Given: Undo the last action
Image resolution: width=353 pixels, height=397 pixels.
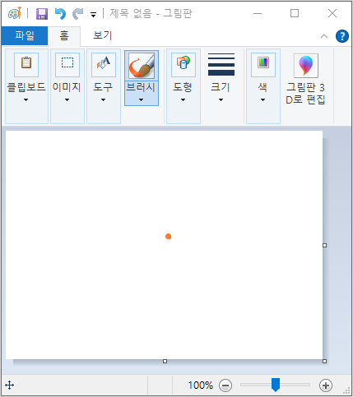Looking at the screenshot, I should coord(60,14).
